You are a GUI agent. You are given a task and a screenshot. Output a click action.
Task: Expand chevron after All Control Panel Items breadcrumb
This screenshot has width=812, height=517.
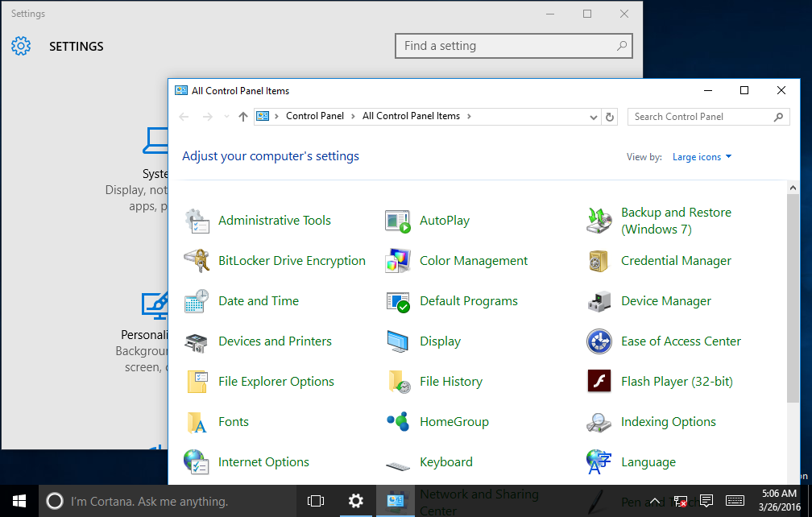[469, 117]
